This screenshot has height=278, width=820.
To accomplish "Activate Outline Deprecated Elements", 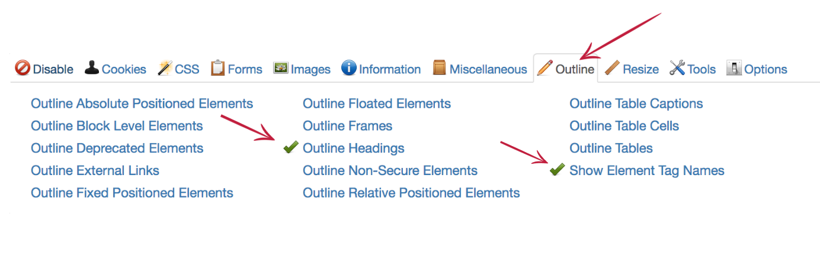I will tap(117, 148).
